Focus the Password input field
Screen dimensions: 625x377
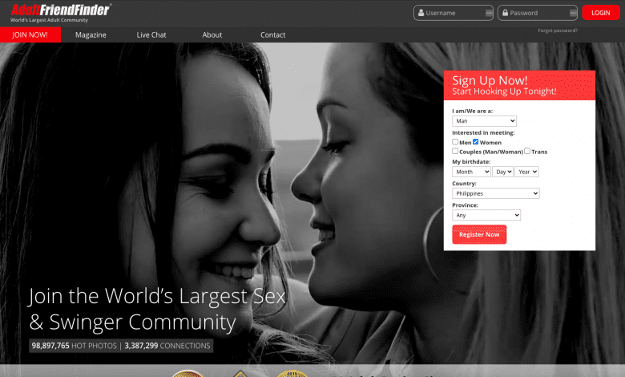[538, 13]
